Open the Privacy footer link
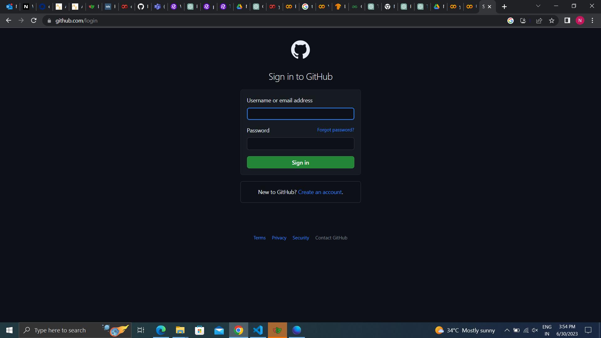The image size is (601, 338). point(279,238)
